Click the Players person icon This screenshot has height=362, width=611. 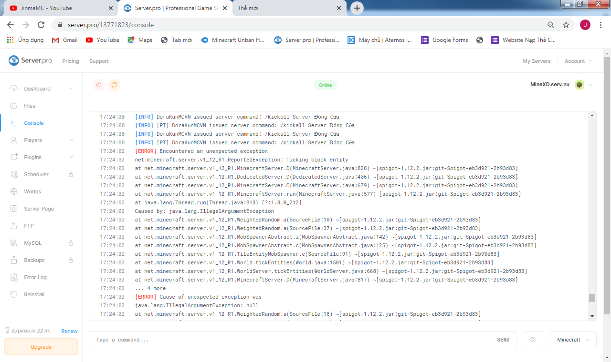14,140
